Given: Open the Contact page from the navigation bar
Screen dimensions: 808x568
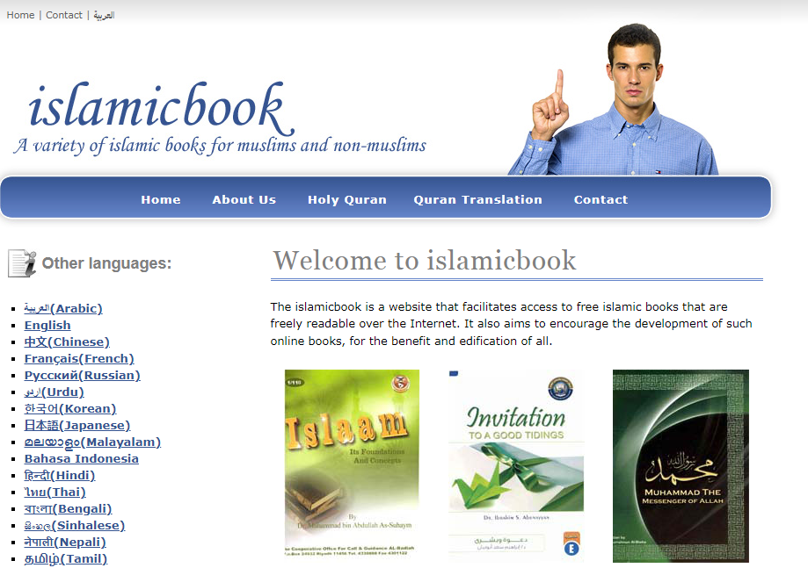Looking at the screenshot, I should [601, 199].
